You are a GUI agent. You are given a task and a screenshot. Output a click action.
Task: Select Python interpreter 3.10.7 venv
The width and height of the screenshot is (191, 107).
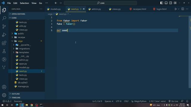pyautogui.click(x=157, y=101)
